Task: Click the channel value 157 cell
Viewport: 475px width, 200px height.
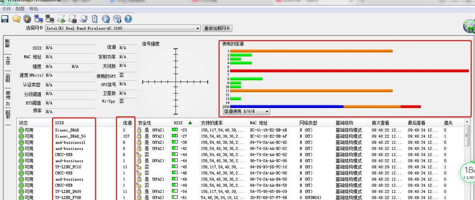Action: click(126, 136)
